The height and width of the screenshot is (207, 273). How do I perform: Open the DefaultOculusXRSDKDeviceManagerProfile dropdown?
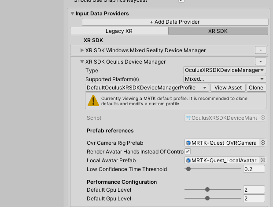(147, 88)
